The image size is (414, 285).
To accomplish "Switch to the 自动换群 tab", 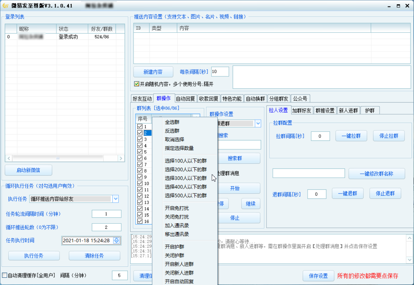I will coord(255,98).
